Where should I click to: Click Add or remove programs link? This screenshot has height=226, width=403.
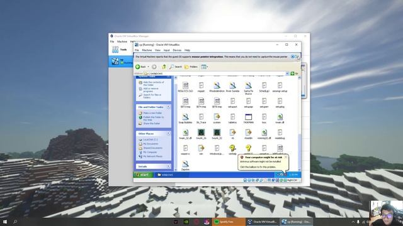pos(150,90)
